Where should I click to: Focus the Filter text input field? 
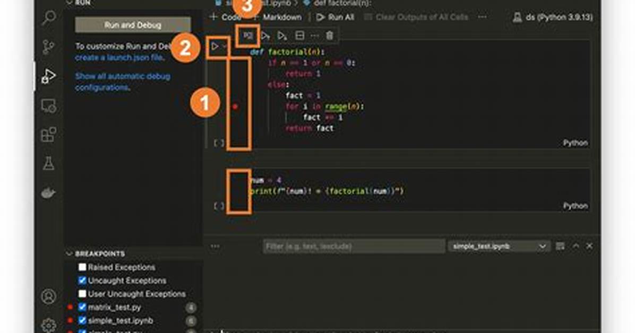pyautogui.click(x=354, y=246)
